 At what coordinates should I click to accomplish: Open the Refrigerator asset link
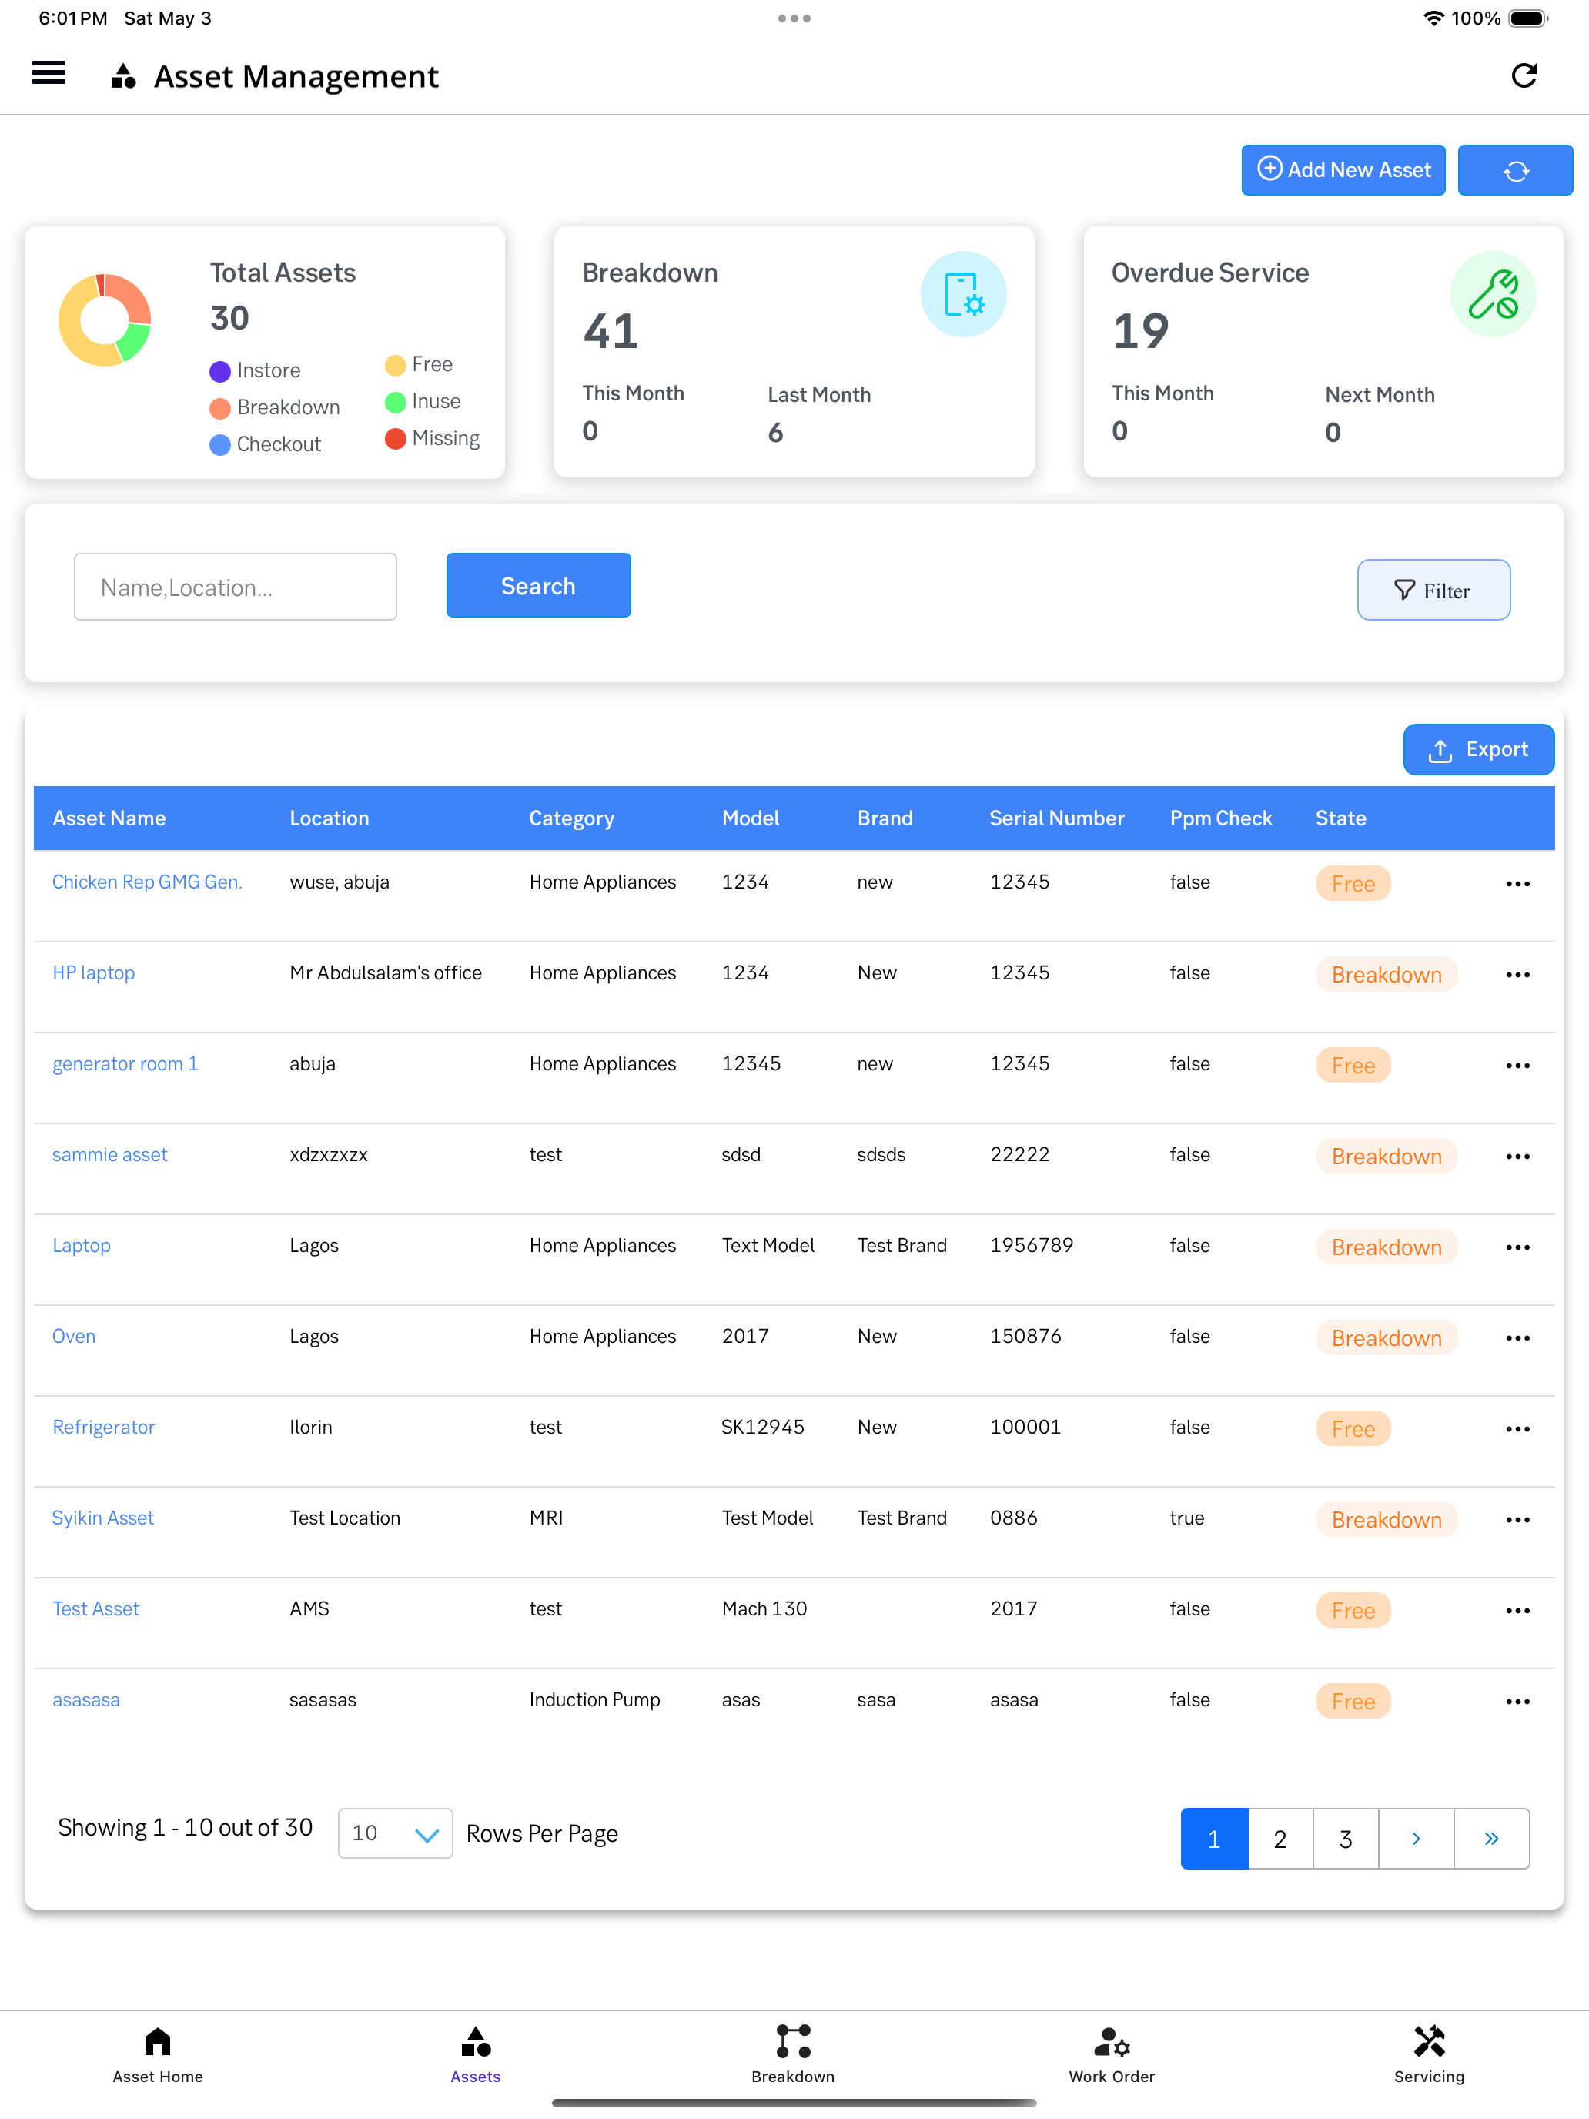[103, 1428]
